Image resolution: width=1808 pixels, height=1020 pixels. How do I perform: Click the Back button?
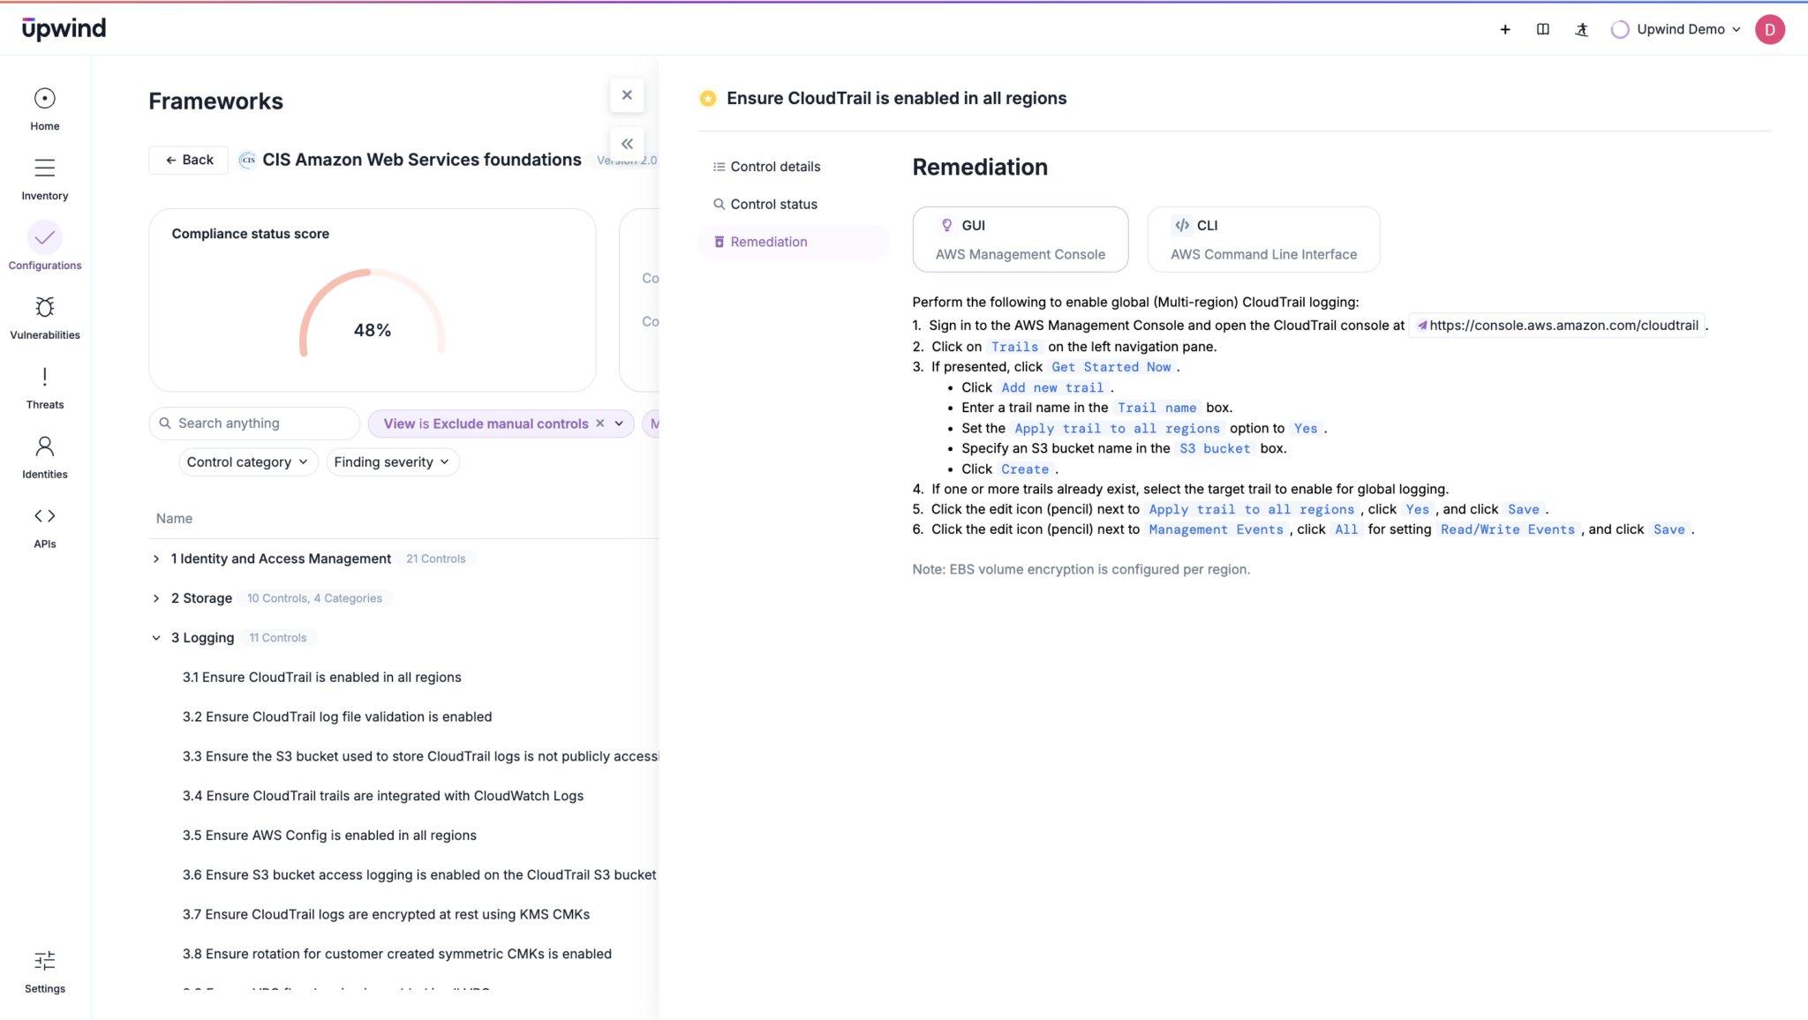coord(189,160)
